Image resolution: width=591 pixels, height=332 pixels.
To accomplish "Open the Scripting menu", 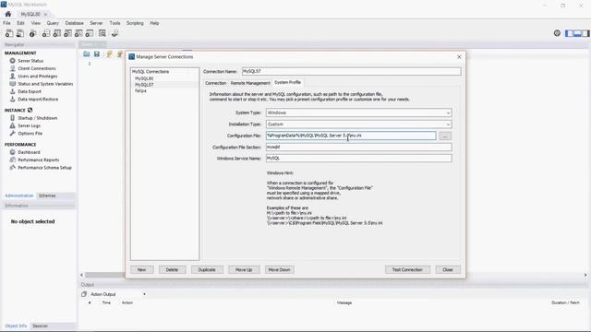I will tap(135, 23).
